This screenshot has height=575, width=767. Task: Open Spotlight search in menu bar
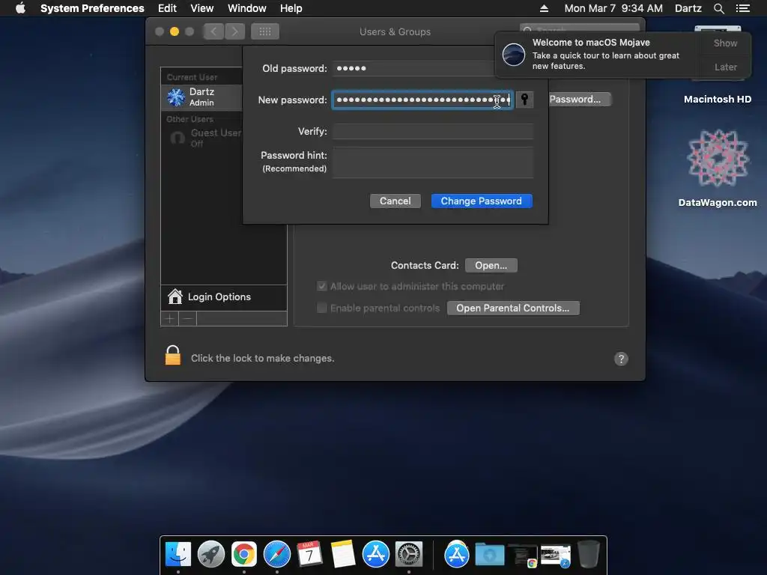pyautogui.click(x=718, y=8)
